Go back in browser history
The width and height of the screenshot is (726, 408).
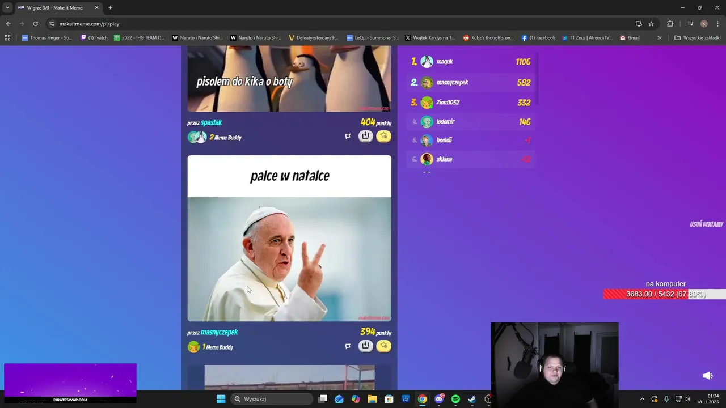[x=8, y=24]
